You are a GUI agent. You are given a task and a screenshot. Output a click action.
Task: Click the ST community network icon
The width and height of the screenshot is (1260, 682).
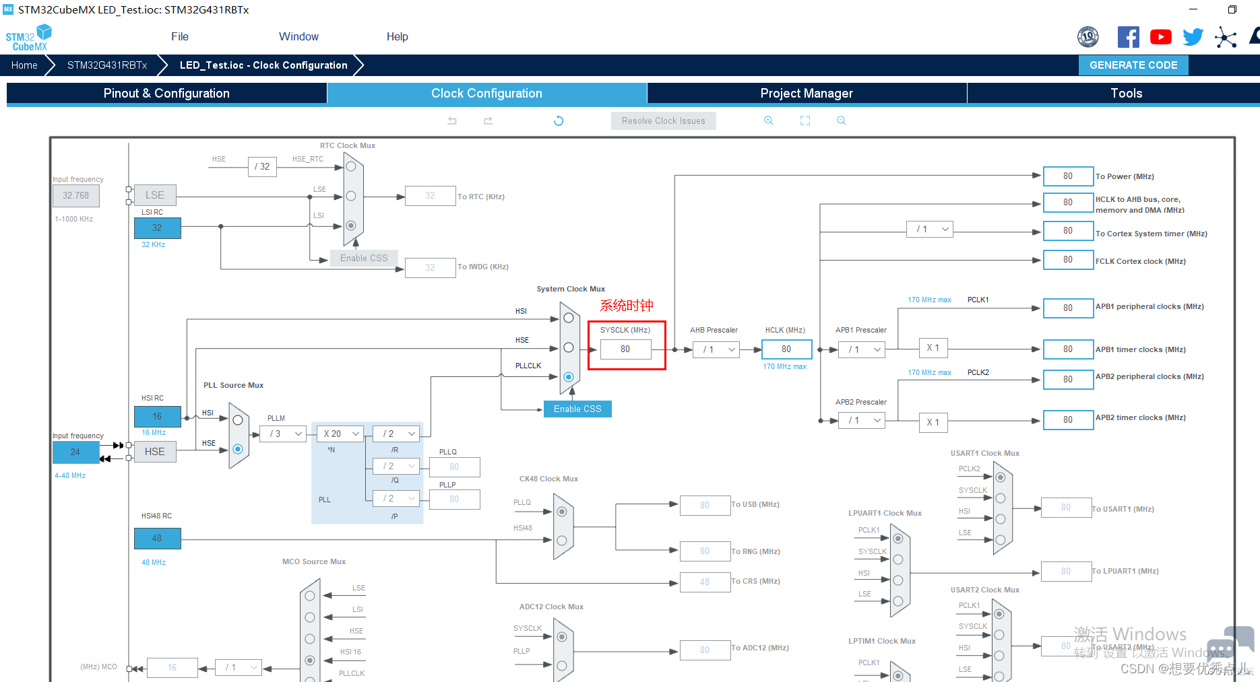pos(1226,37)
